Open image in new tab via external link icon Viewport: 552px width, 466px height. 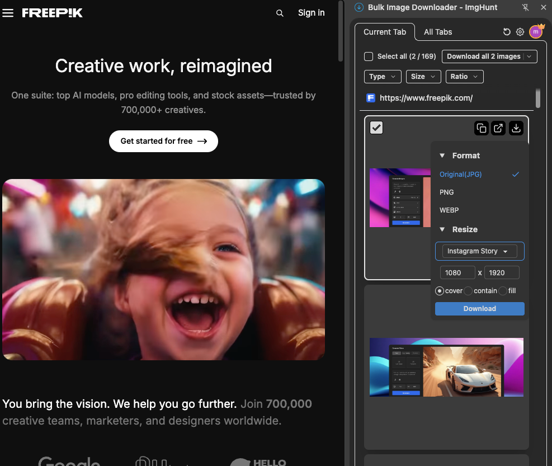(498, 128)
